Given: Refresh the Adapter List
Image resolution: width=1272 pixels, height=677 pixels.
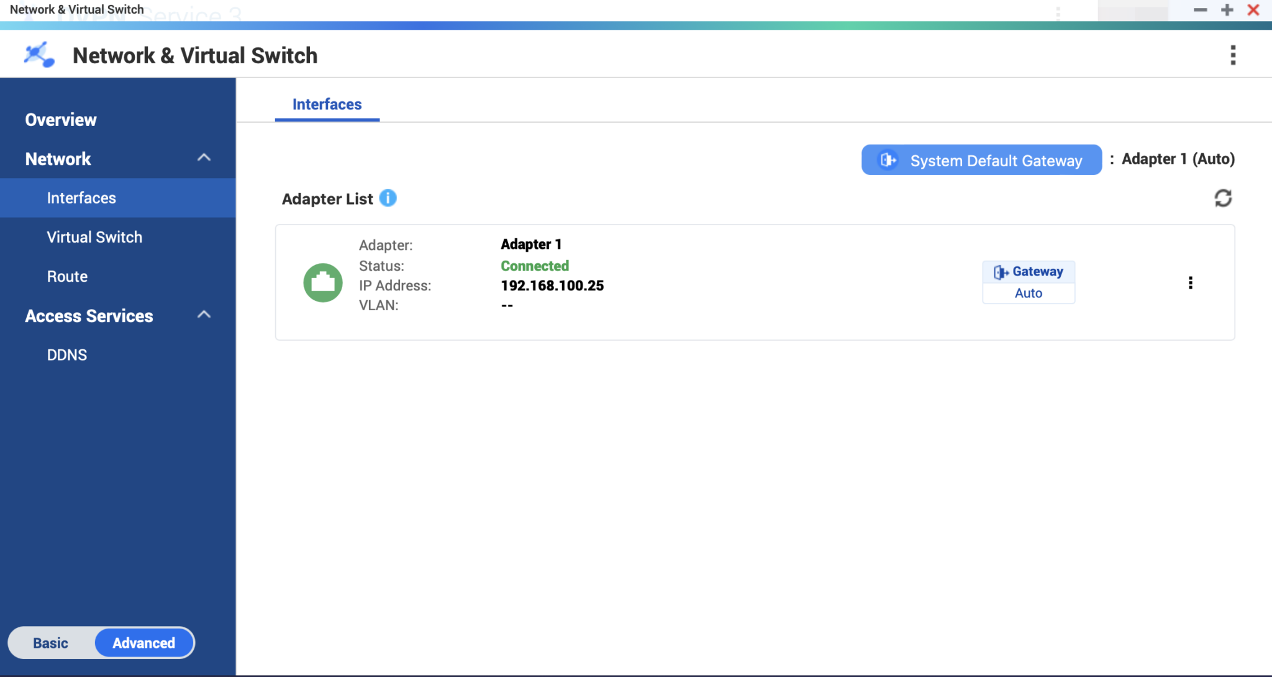Looking at the screenshot, I should click(x=1222, y=197).
